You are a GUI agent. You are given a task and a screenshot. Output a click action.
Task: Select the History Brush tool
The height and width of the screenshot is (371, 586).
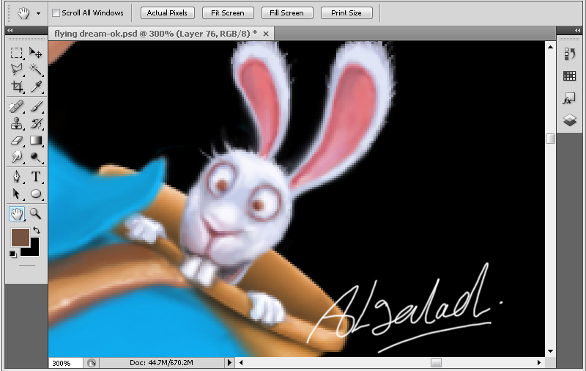(x=35, y=124)
